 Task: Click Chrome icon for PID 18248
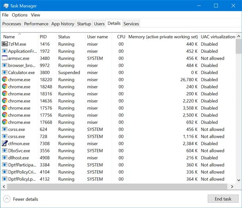4,86
